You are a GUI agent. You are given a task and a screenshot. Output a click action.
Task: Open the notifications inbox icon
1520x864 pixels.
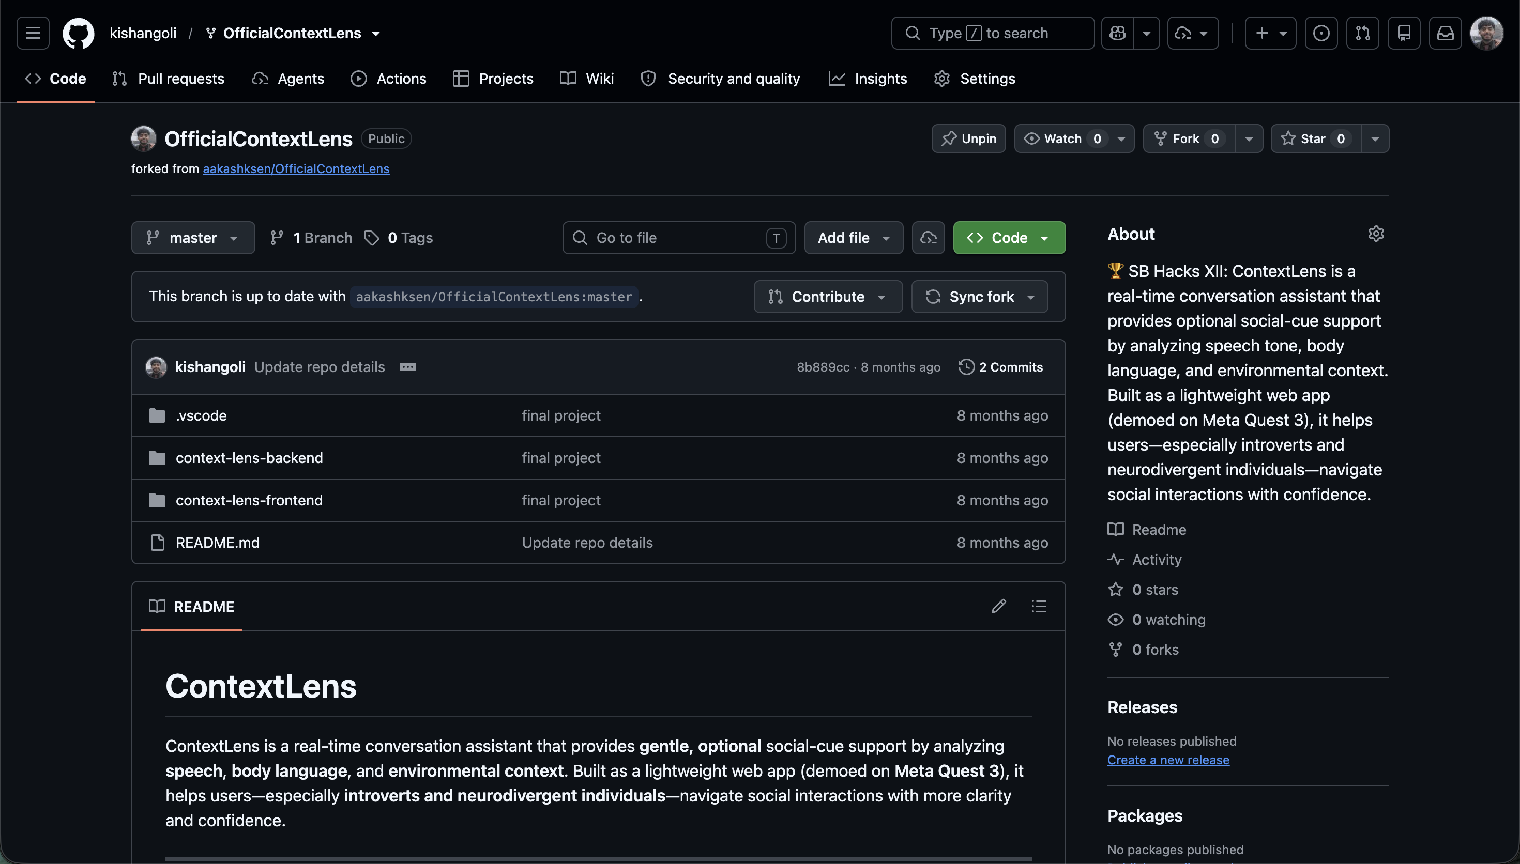point(1445,33)
